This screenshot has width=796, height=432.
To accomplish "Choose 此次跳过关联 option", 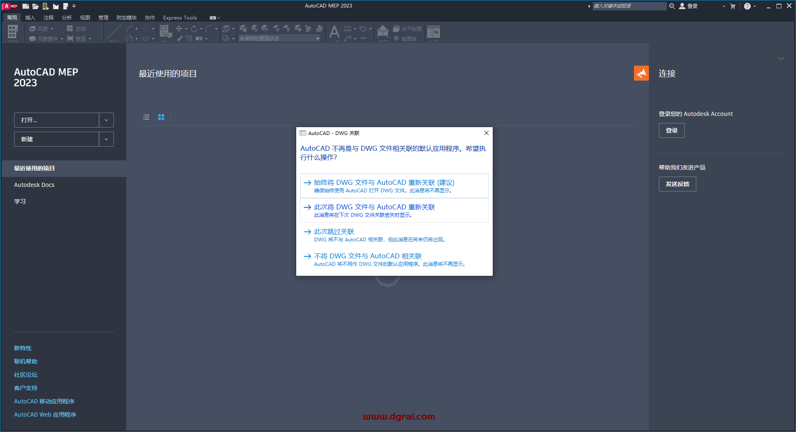I will pos(394,235).
